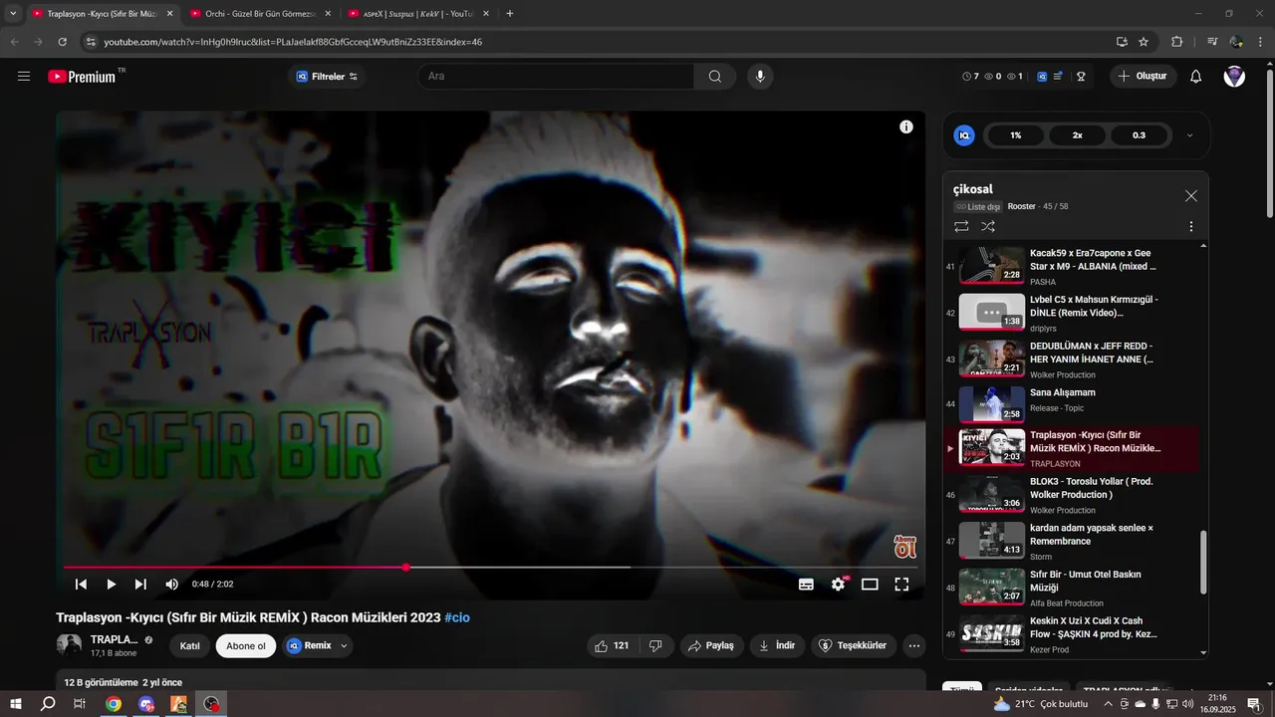Select the Traplasyon -Kıyıcı browser tab
The width and height of the screenshot is (1275, 717).
[x=102, y=14]
